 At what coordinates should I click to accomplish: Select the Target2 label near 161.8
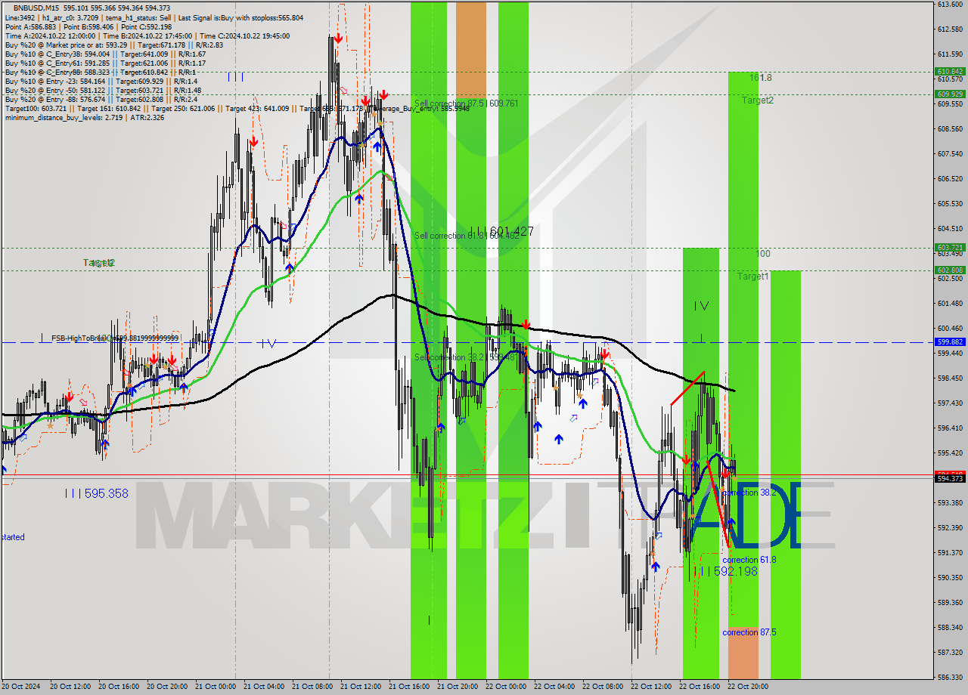click(757, 100)
